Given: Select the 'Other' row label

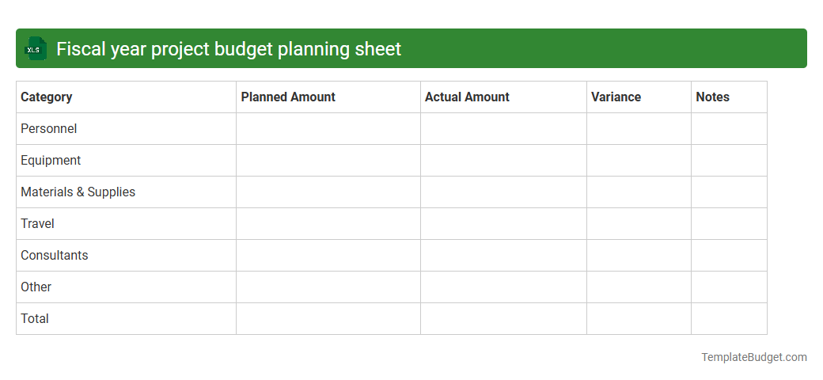Looking at the screenshot, I should pos(36,287).
